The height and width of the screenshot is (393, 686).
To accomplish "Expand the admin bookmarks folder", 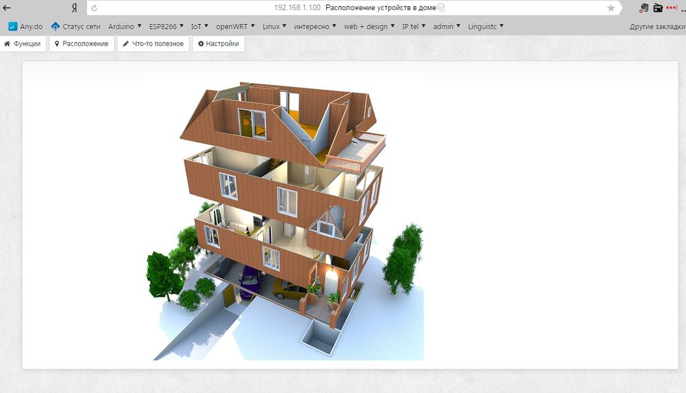I will pyautogui.click(x=447, y=26).
